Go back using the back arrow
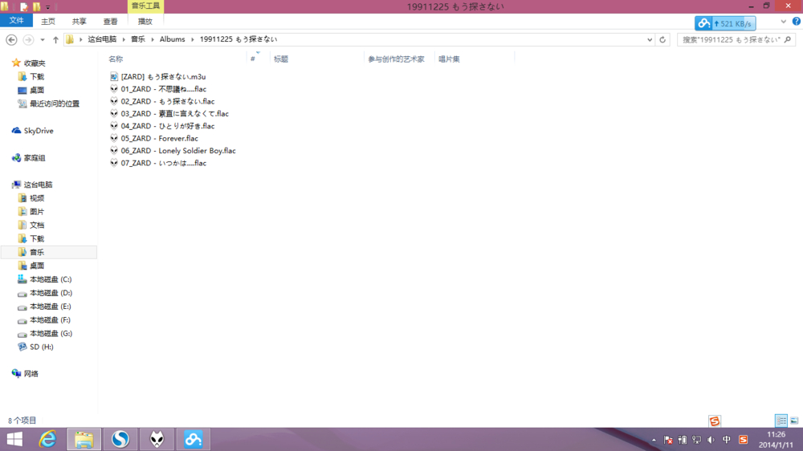This screenshot has width=803, height=451. 11,39
